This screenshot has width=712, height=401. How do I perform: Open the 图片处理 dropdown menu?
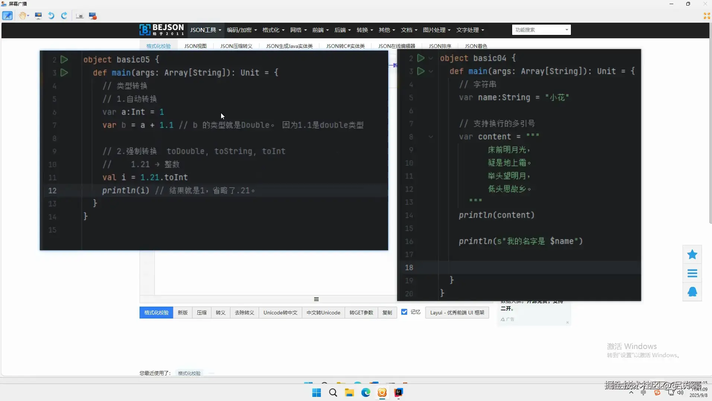(437, 30)
